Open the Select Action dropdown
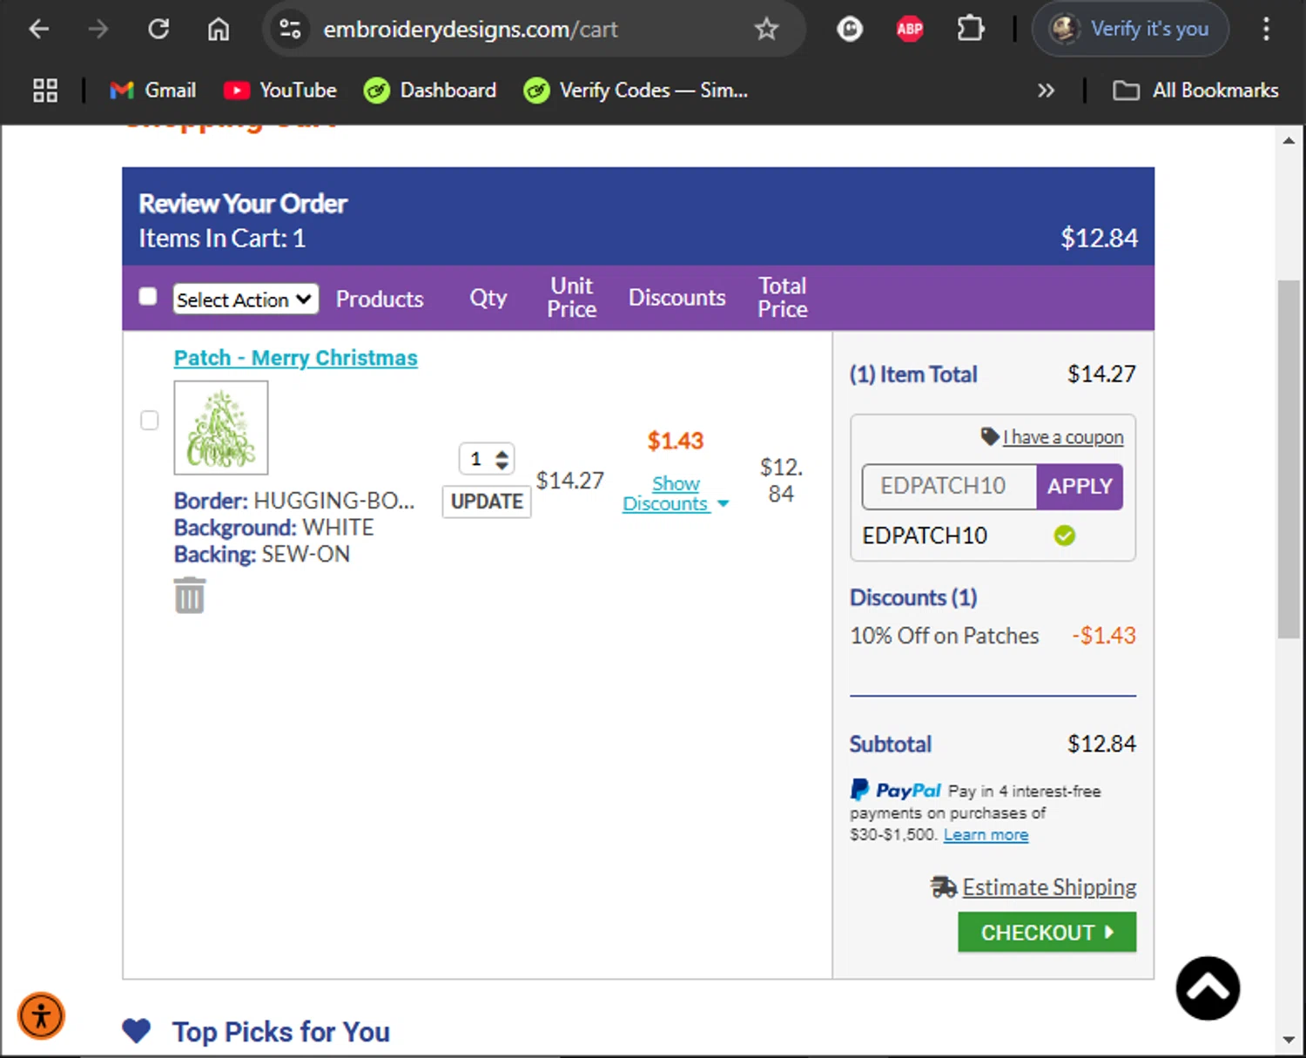The width and height of the screenshot is (1306, 1058). click(x=246, y=300)
